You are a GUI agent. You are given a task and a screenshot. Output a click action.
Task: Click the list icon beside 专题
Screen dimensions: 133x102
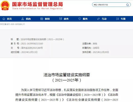pyautogui.click(x=118, y=19)
